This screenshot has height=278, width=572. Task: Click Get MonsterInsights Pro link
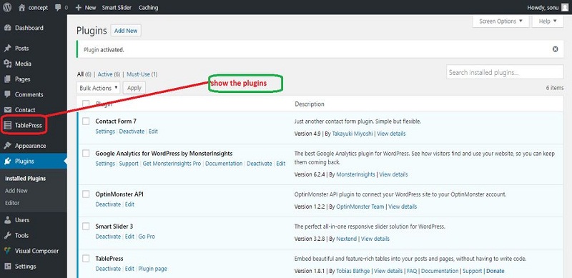pyautogui.click(x=172, y=164)
